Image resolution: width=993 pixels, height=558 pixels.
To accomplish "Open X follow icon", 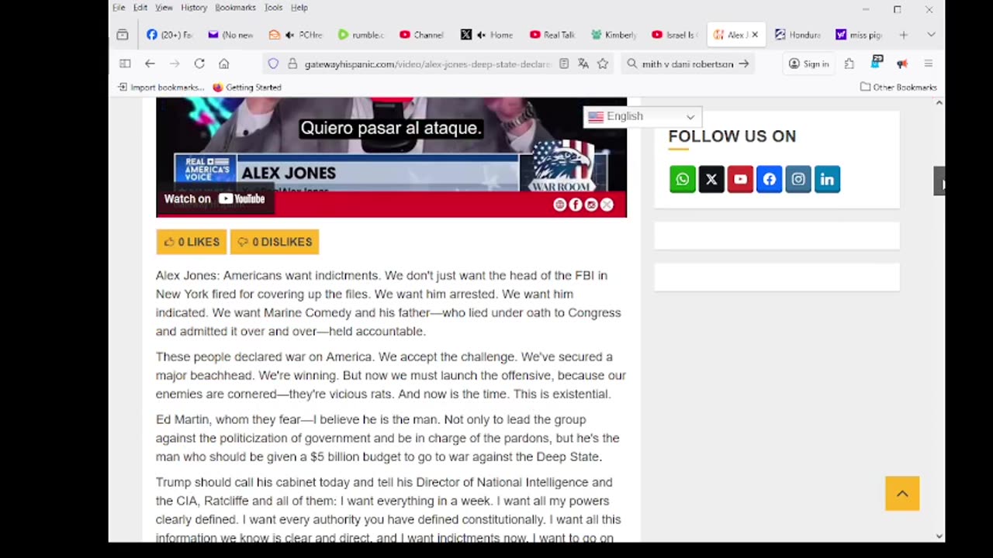I will click(x=711, y=179).
